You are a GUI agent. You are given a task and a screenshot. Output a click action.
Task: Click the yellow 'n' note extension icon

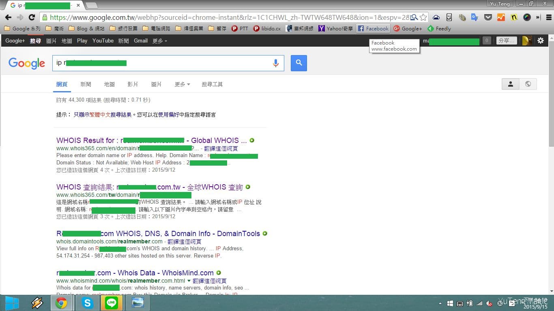(514, 17)
